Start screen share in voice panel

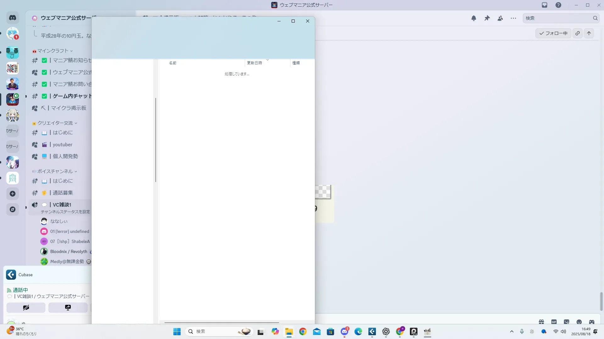pos(68,308)
